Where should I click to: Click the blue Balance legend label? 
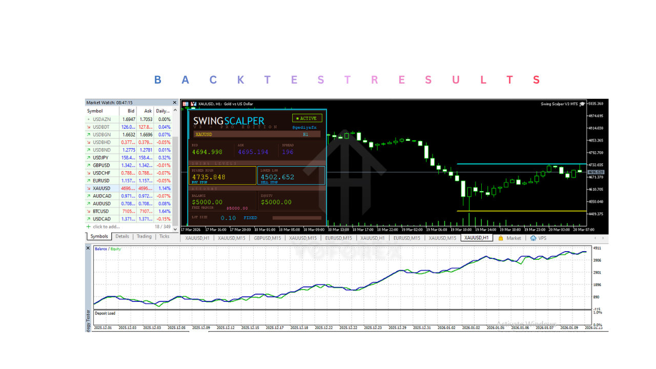[100, 248]
